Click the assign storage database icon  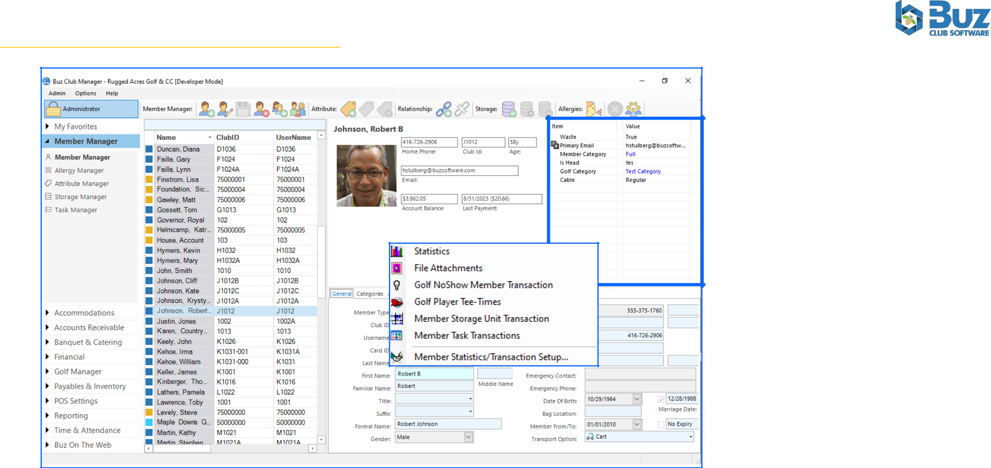coord(509,109)
